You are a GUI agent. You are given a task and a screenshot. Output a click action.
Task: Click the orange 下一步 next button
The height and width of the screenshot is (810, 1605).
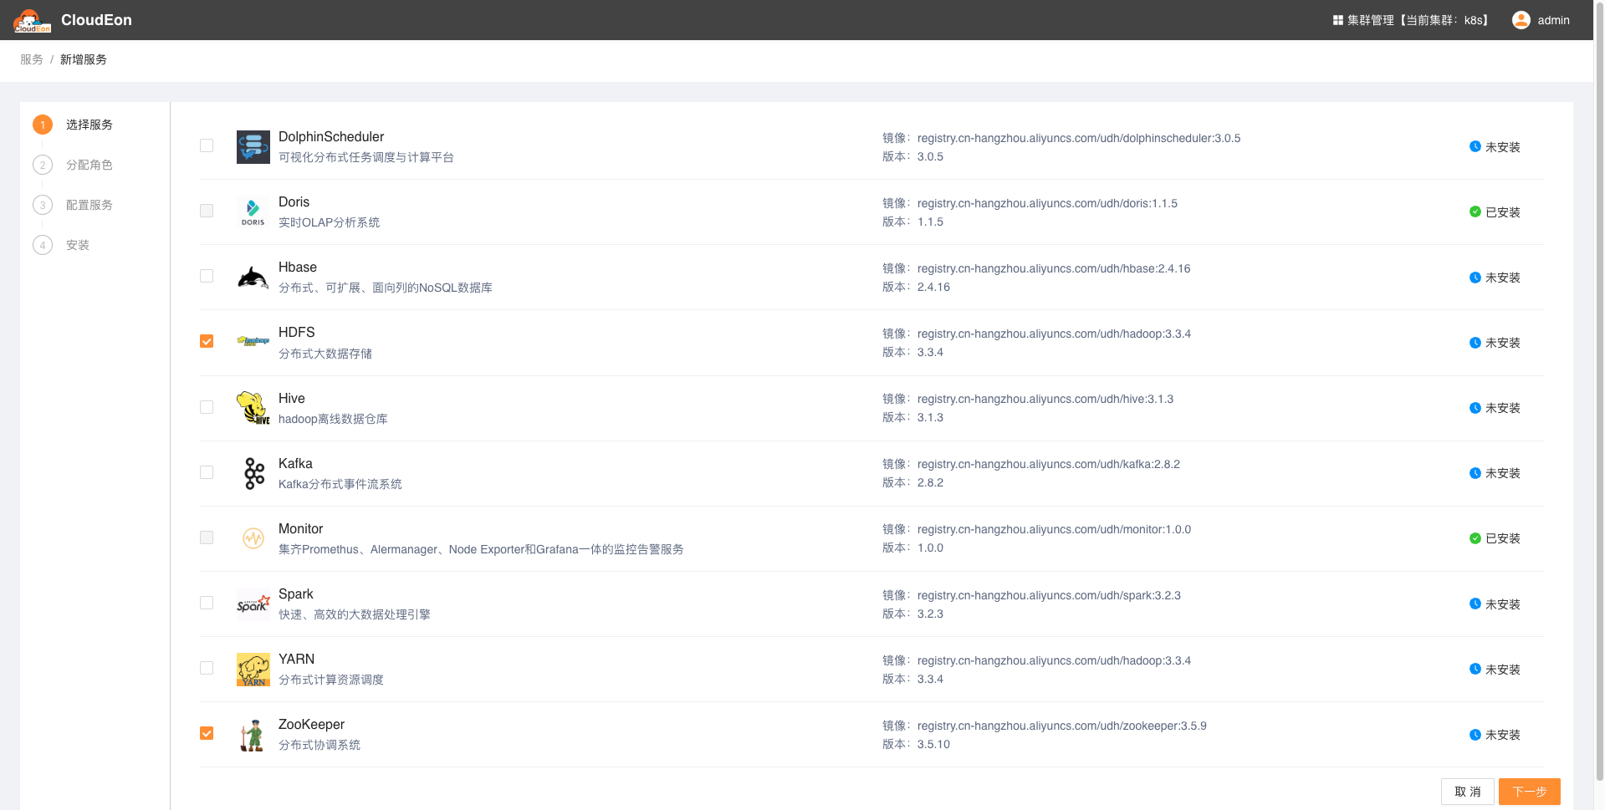tap(1530, 792)
